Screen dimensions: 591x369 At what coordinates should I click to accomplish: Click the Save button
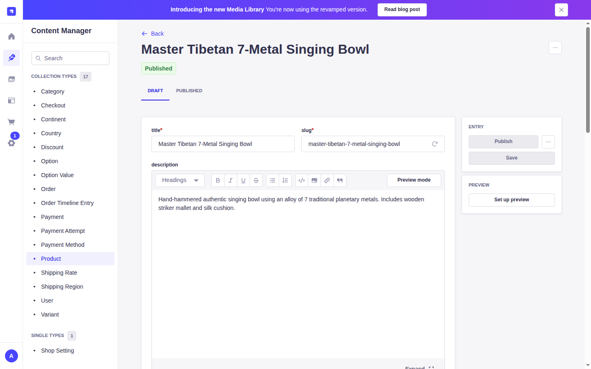pos(512,158)
